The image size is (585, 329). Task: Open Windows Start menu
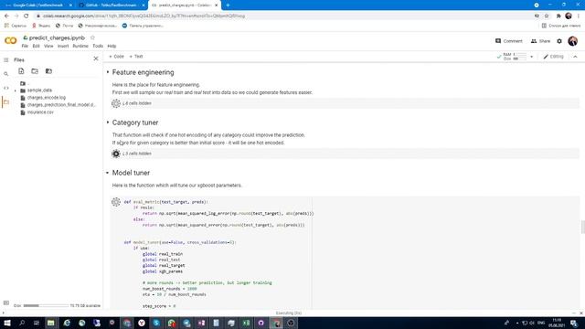tap(7, 323)
